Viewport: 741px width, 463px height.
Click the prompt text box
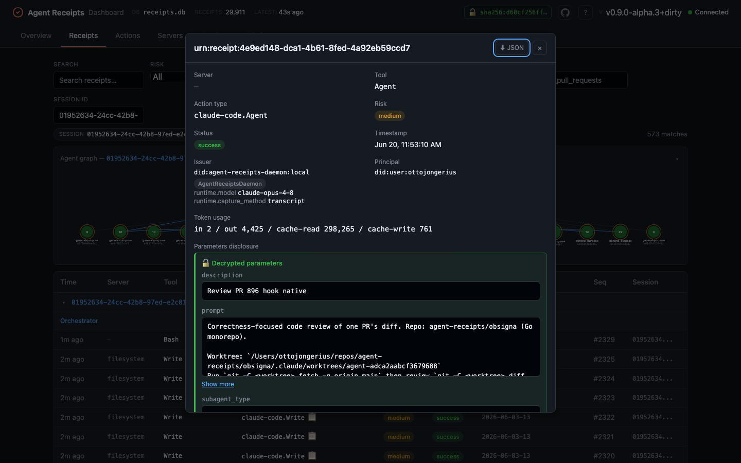(x=370, y=347)
